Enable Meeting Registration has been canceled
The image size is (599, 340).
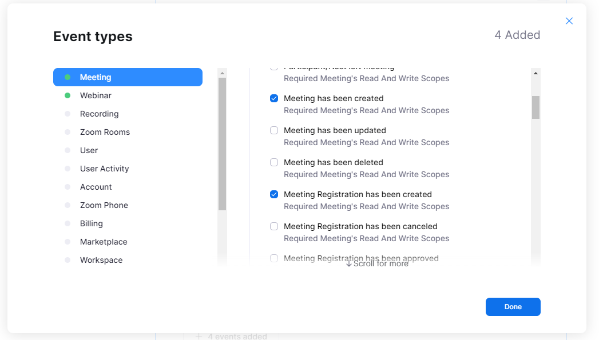coord(274,226)
